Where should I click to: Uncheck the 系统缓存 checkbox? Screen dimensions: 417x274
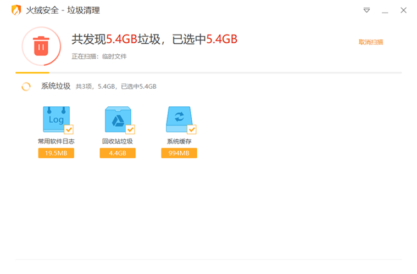click(x=192, y=129)
